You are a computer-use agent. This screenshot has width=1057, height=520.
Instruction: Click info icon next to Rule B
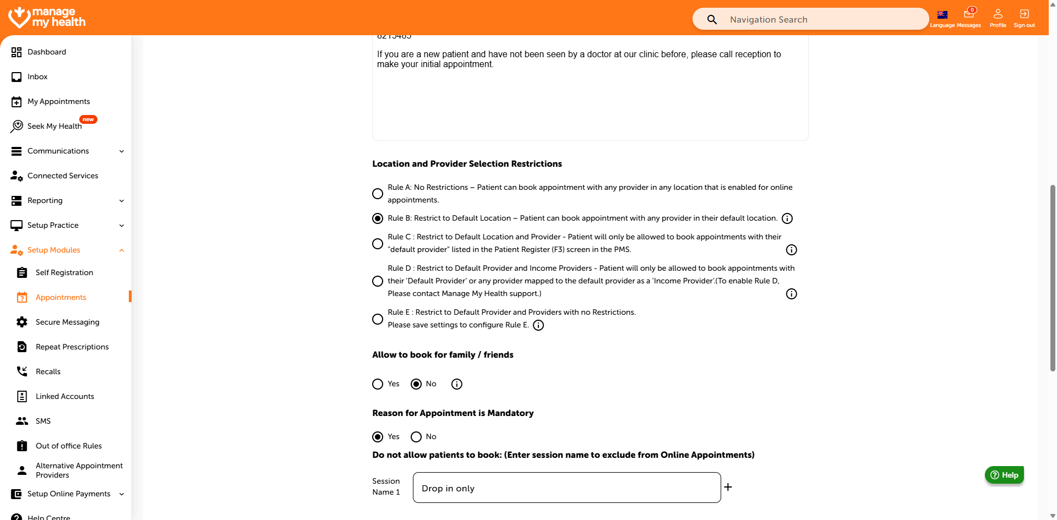[787, 218]
